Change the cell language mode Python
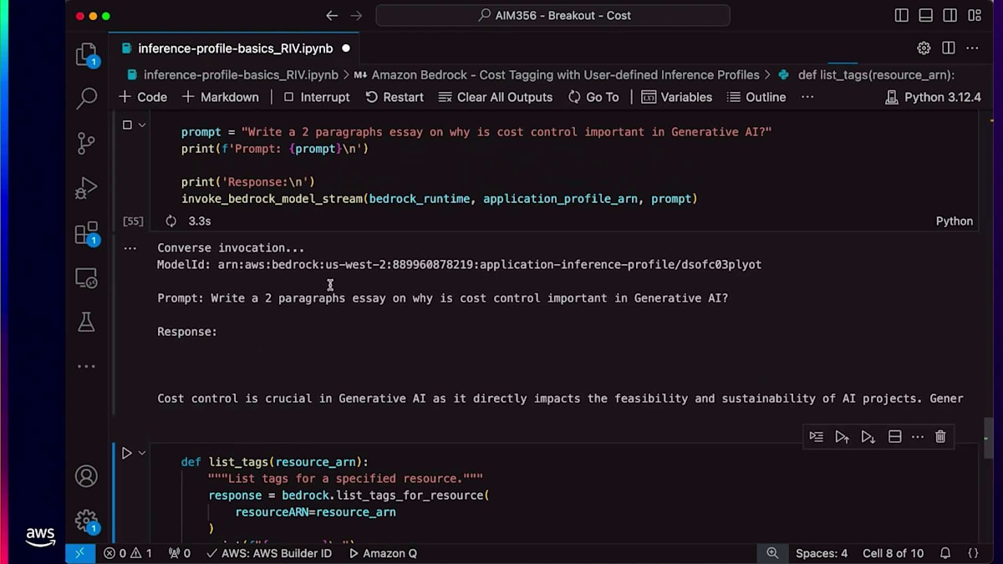 coord(955,221)
